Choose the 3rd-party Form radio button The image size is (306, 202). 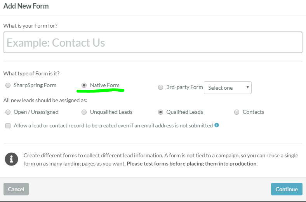(x=160, y=87)
